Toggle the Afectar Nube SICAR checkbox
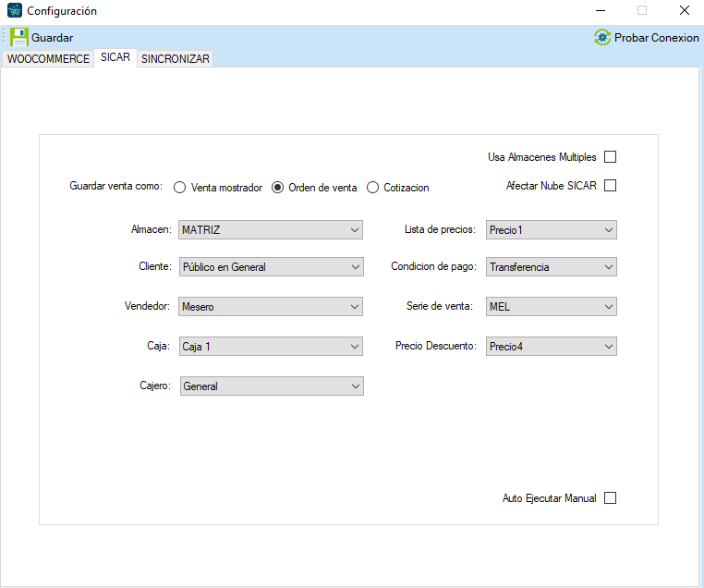The width and height of the screenshot is (704, 588). 610,186
